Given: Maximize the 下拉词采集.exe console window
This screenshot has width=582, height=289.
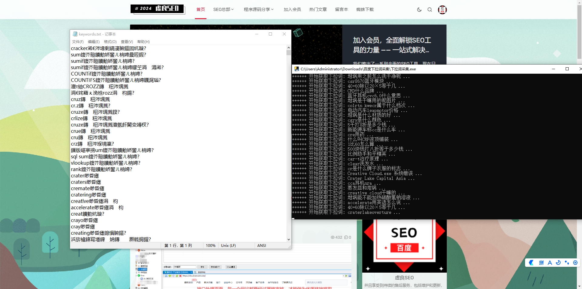Looking at the screenshot, I should (567, 69).
